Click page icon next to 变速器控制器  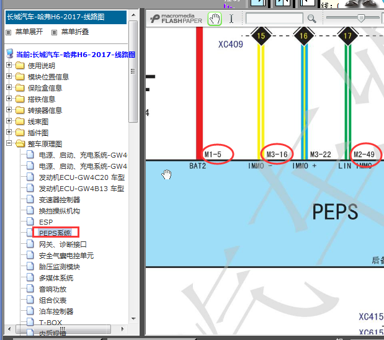pos(30,199)
